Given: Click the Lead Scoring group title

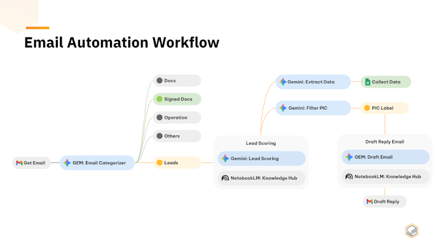Looking at the screenshot, I should click(261, 143).
